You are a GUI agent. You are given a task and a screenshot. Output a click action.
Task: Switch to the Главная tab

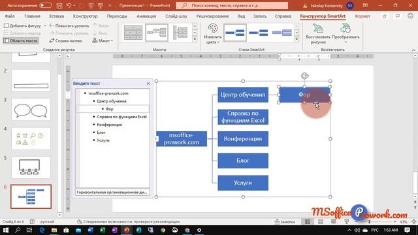[32, 16]
